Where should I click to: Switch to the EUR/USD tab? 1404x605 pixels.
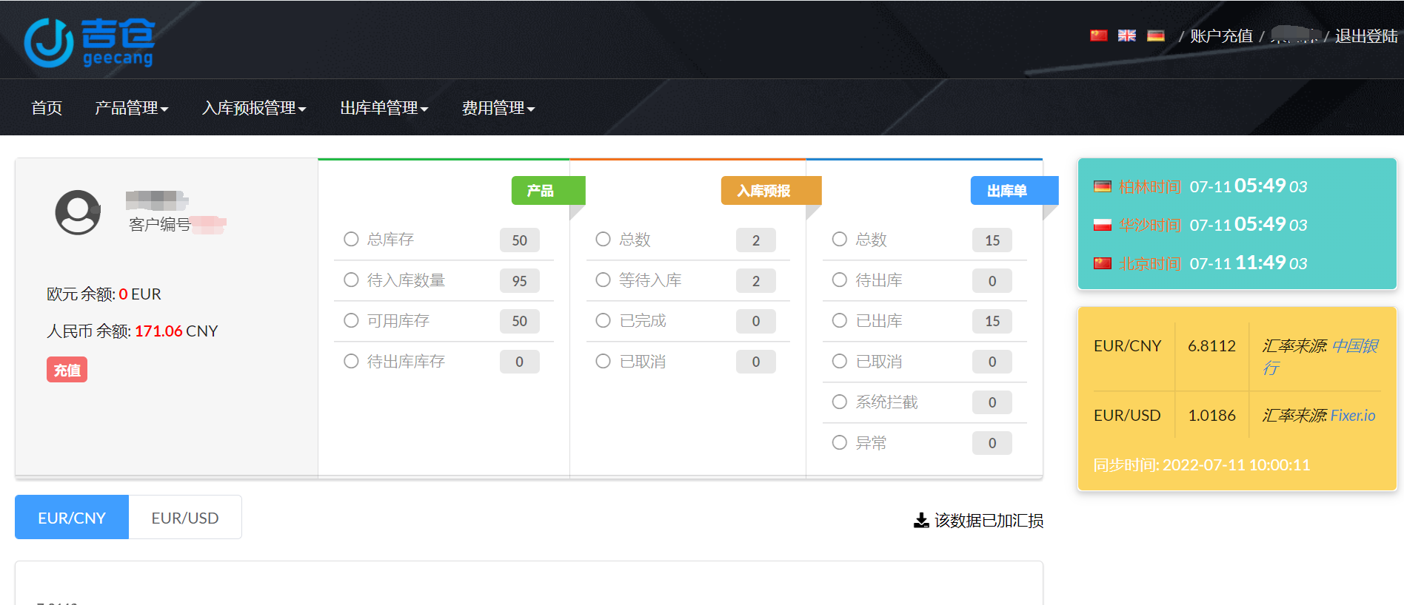click(185, 518)
